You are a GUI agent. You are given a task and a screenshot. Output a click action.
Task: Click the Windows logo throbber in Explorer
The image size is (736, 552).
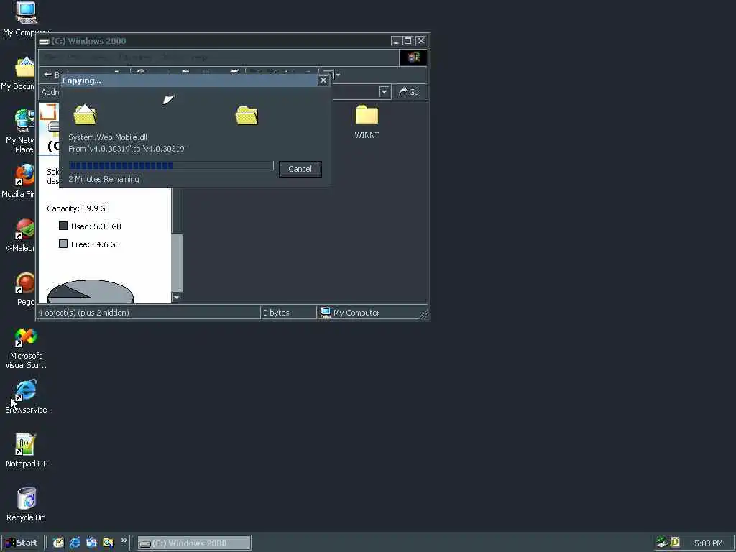(x=413, y=57)
